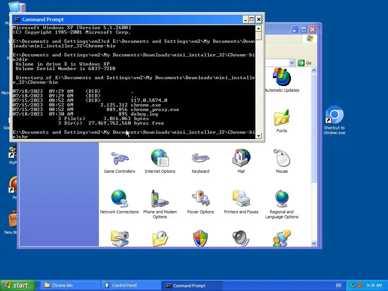Viewport: 388px width, 291px height.
Task: Open Power Options applet
Action: click(x=200, y=202)
